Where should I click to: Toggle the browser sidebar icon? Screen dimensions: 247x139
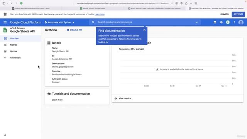pos(4,3)
